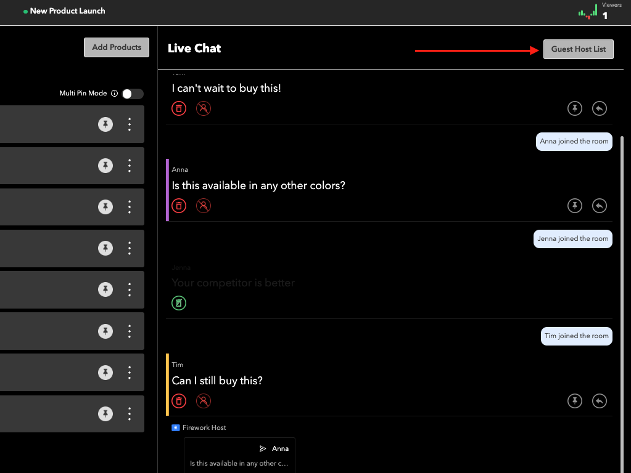Enable the Multi Pin Mode toggle
631x473 pixels.
tap(132, 93)
